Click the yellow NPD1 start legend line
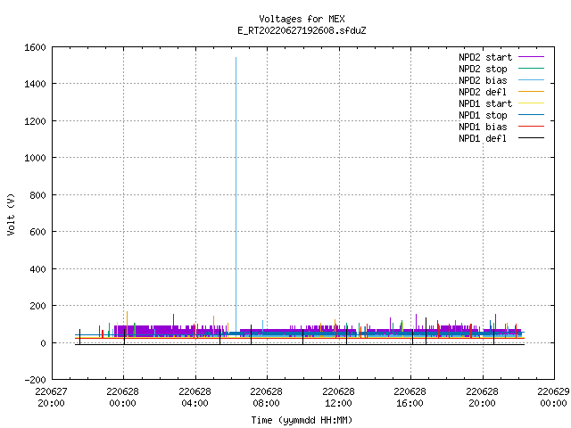The image size is (571, 428). pyautogui.click(x=531, y=103)
